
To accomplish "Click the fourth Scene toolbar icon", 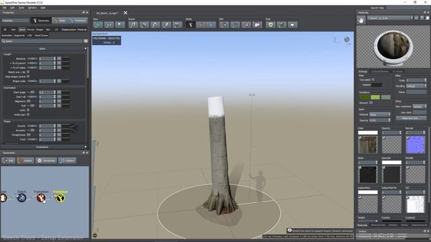I will click(166, 25).
